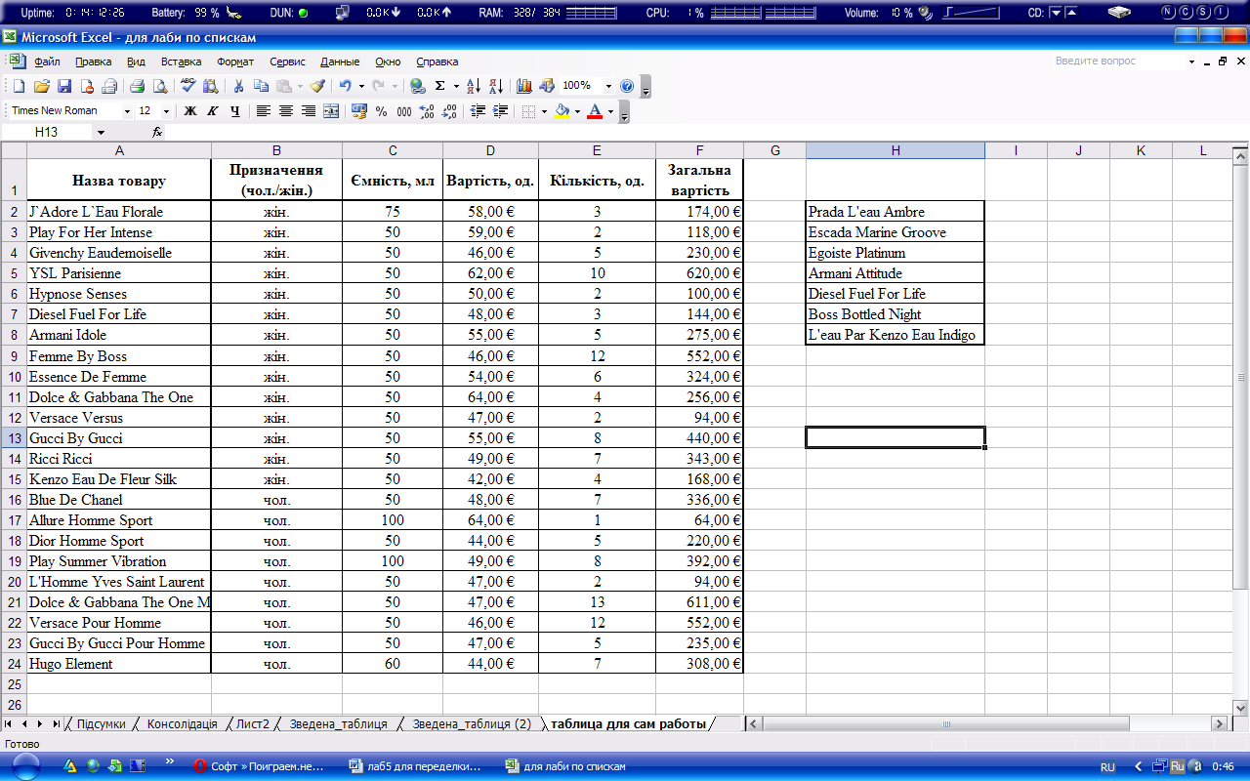Open the Times New Roman font dropdown

pos(127,111)
